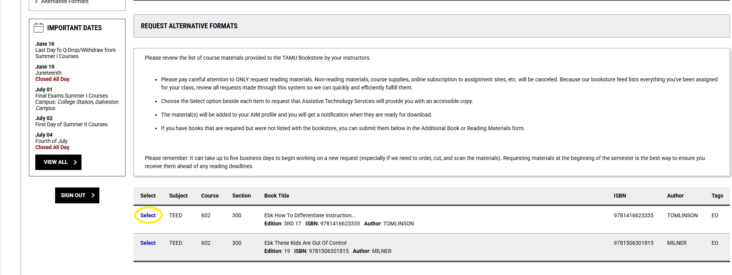Click the ISBN cell 9781506301815 in the ISBN column
Viewport: 732px width, 275px height.
click(633, 243)
